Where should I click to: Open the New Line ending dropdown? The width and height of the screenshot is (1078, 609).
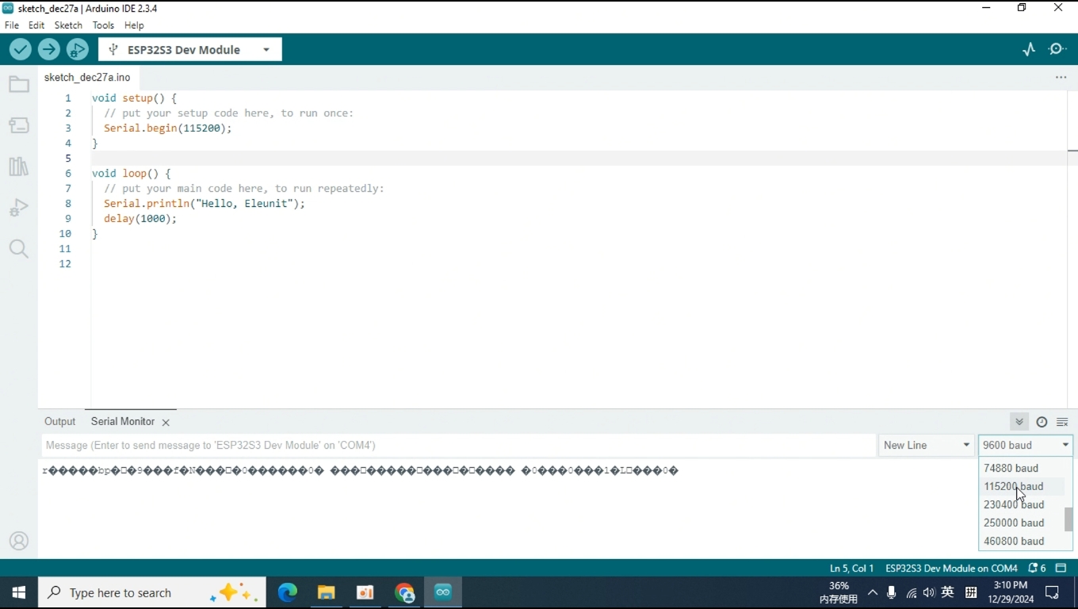pyautogui.click(x=927, y=446)
